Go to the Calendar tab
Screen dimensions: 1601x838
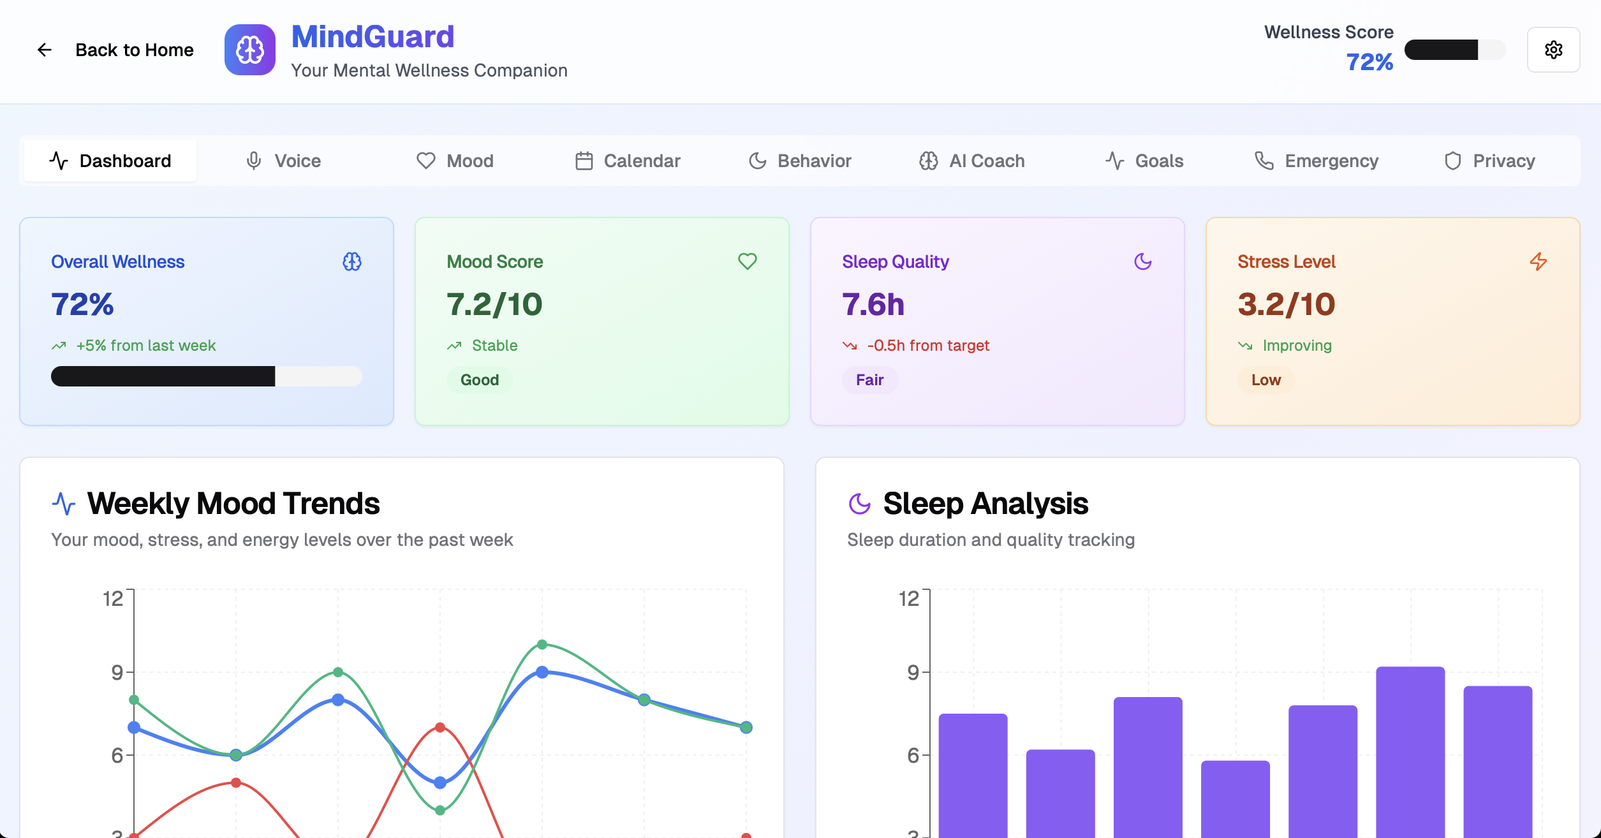pyautogui.click(x=628, y=161)
